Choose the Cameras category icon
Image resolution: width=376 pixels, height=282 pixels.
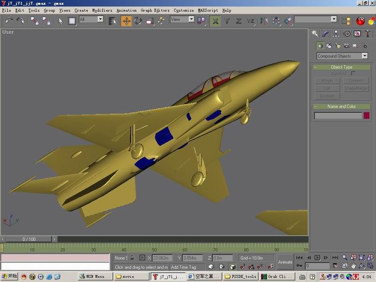point(346,46)
